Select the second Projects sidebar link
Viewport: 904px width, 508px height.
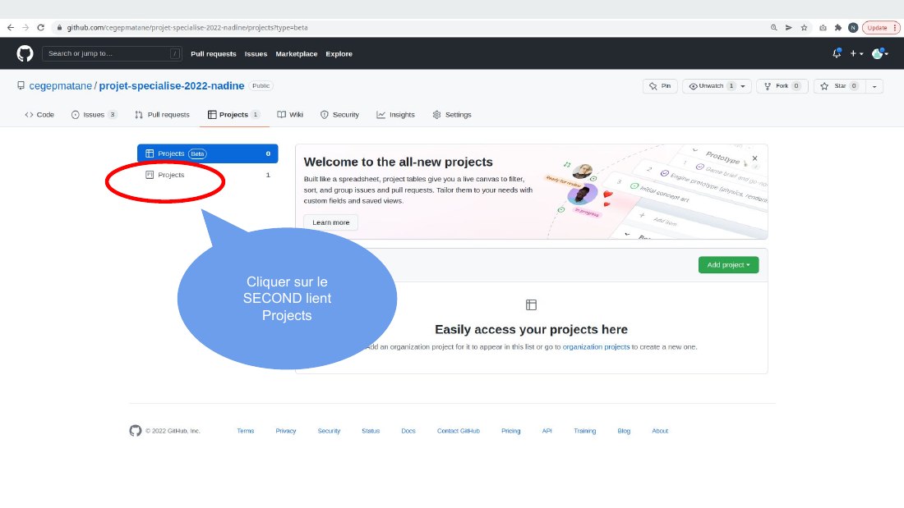pos(208,175)
